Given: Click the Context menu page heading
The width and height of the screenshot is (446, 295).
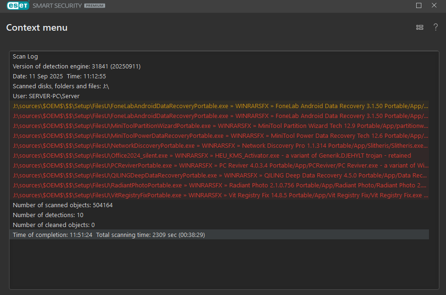Looking at the screenshot, I should 37,27.
